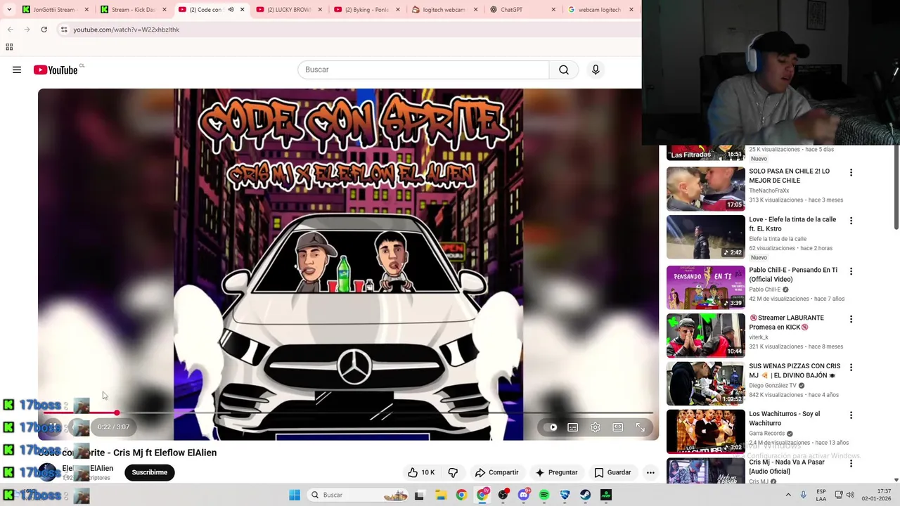Image resolution: width=900 pixels, height=506 pixels.
Task: Open Discord from the taskbar
Action: pyautogui.click(x=524, y=495)
